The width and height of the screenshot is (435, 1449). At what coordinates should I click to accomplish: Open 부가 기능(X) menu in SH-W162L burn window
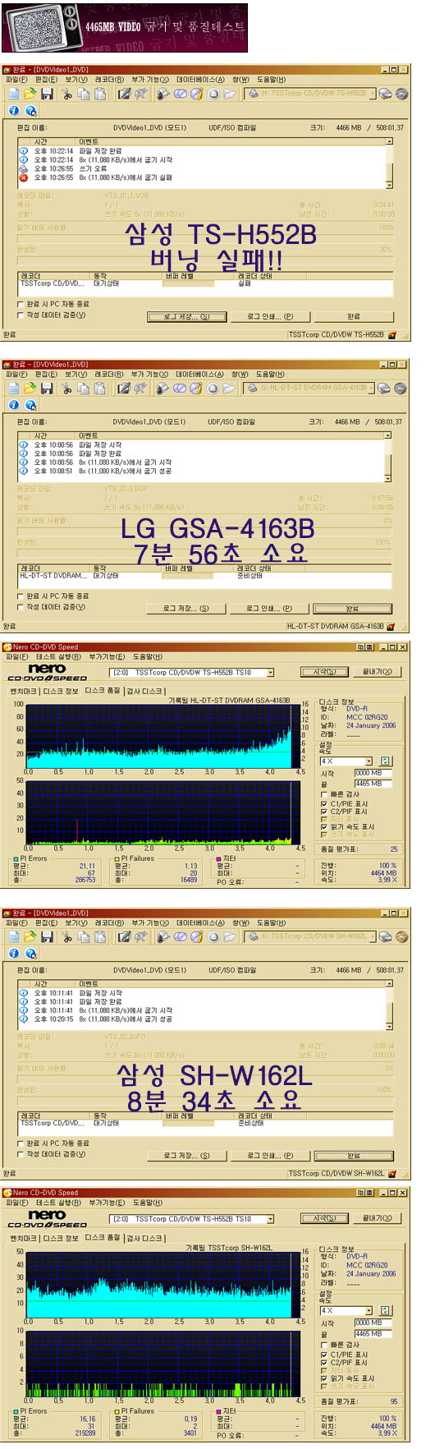point(150,922)
